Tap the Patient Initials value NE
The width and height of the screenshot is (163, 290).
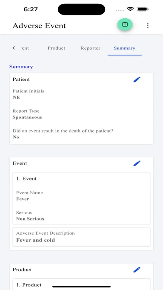[x=16, y=97]
